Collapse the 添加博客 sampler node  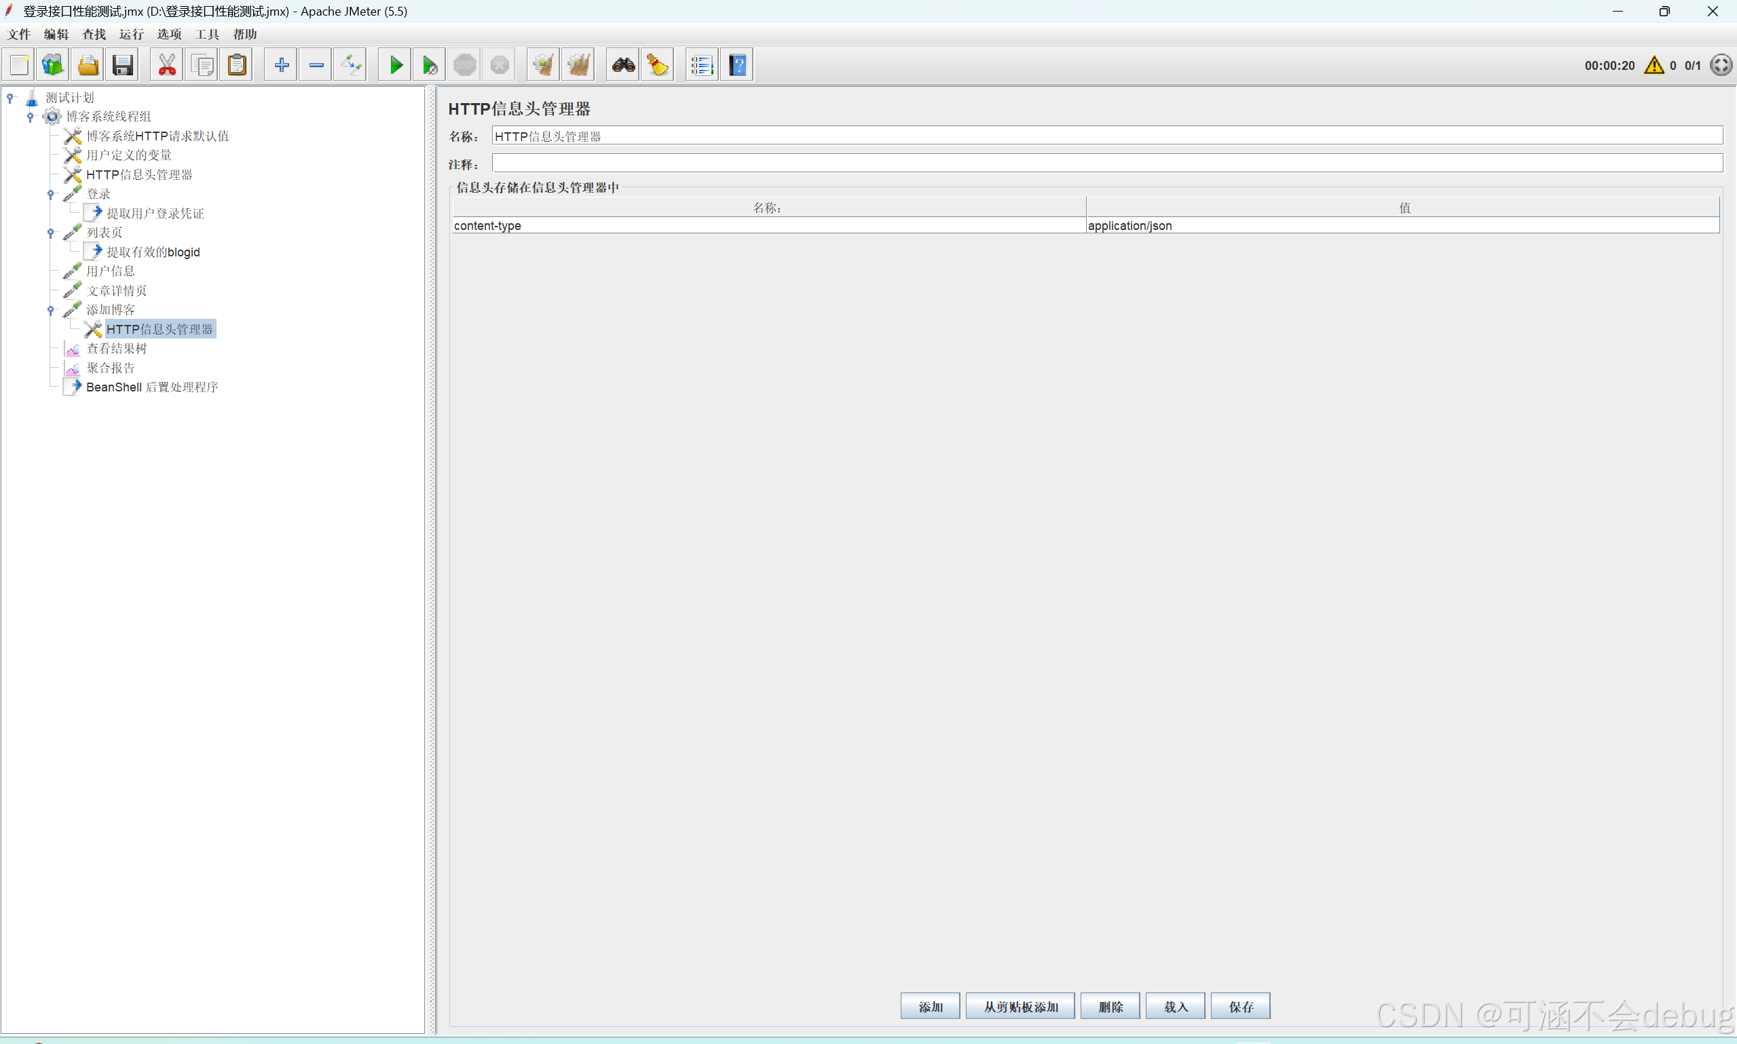tap(51, 310)
